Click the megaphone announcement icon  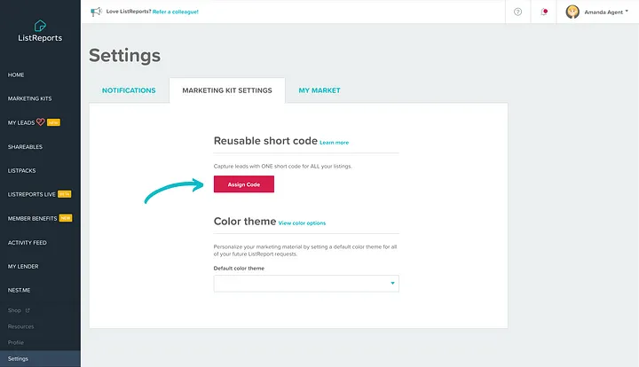[x=96, y=12]
